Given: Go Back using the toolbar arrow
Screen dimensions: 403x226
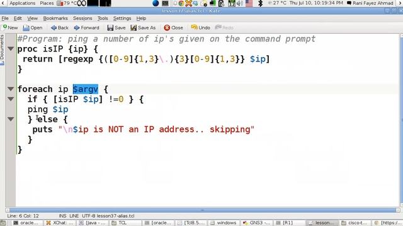Looking at the screenshot, I should click(x=60, y=28).
